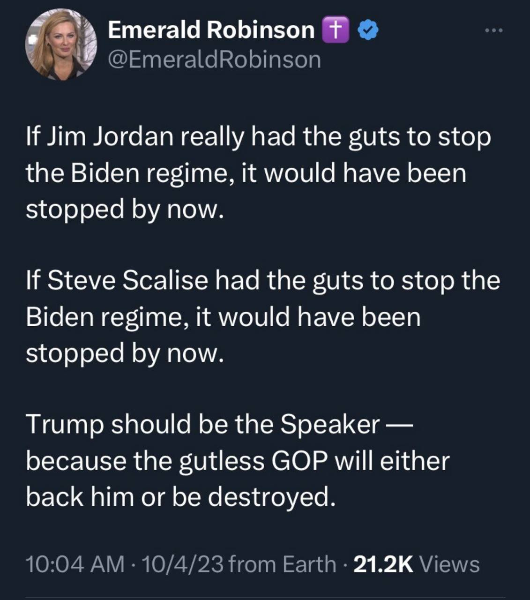Click the word "Speaker" in the tweet
This screenshot has width=530, height=600.
pyautogui.click(x=330, y=425)
